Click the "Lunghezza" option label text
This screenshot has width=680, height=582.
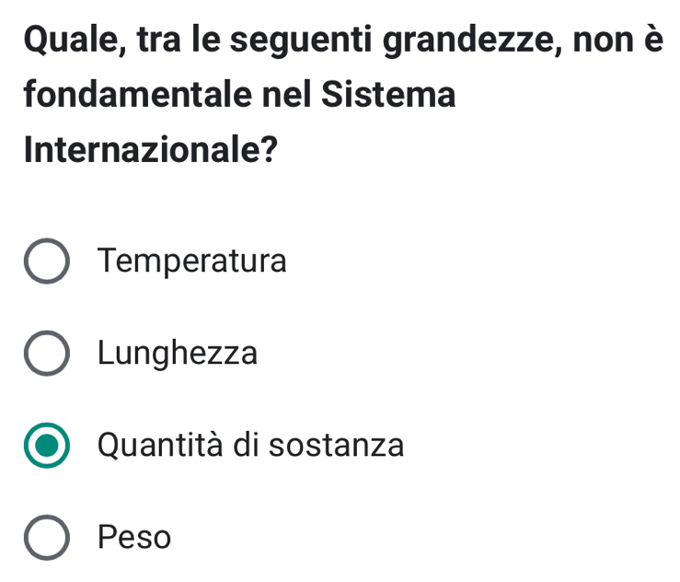click(178, 354)
